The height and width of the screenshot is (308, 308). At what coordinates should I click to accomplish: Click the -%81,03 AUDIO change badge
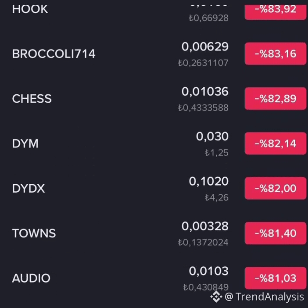(x=276, y=278)
